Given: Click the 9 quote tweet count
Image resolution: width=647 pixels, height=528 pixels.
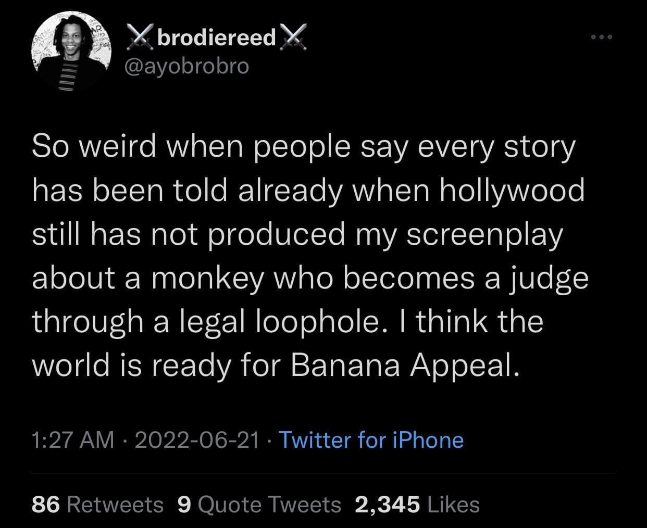Looking at the screenshot, I should coord(183,504).
